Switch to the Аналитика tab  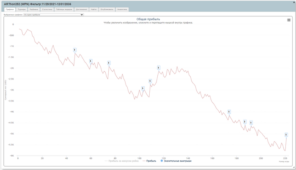tap(122, 9)
